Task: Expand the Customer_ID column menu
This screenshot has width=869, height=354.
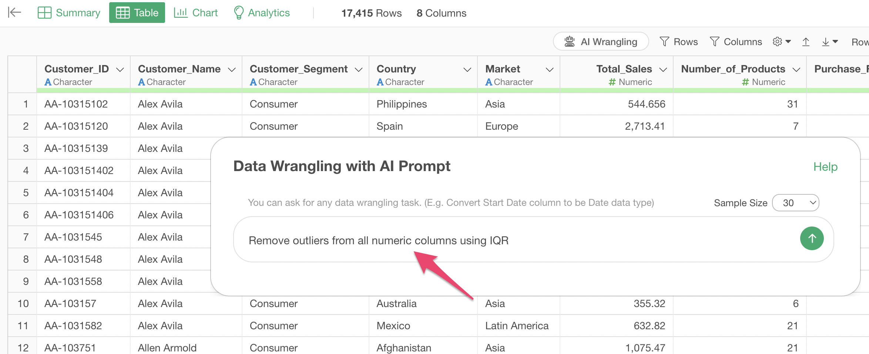Action: (120, 69)
